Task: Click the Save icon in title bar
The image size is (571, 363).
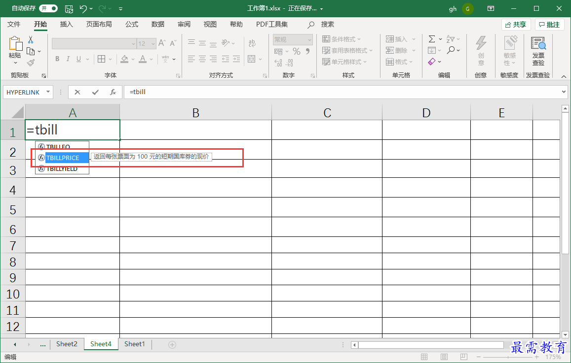Action: (69, 8)
